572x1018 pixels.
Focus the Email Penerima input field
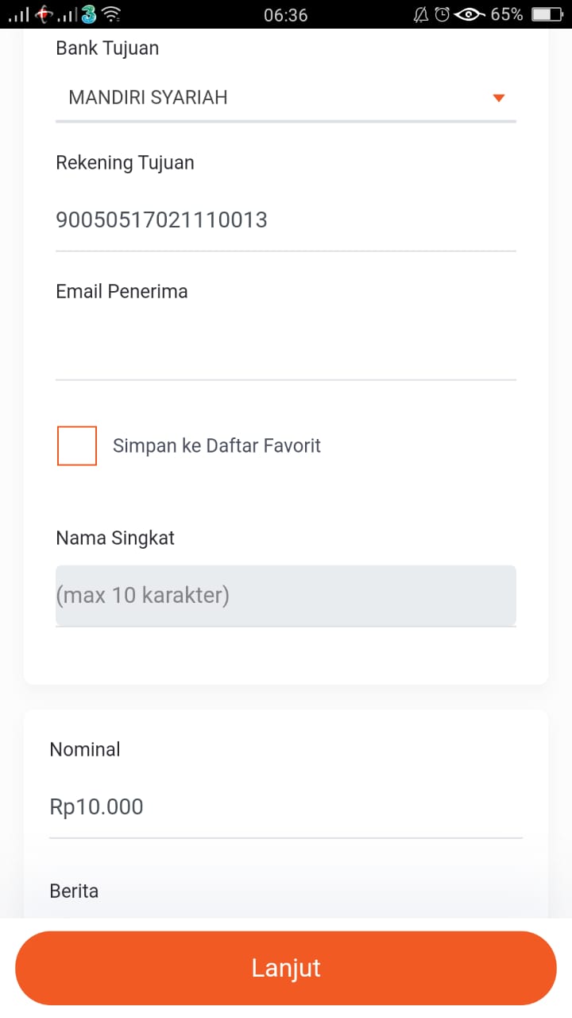285,348
